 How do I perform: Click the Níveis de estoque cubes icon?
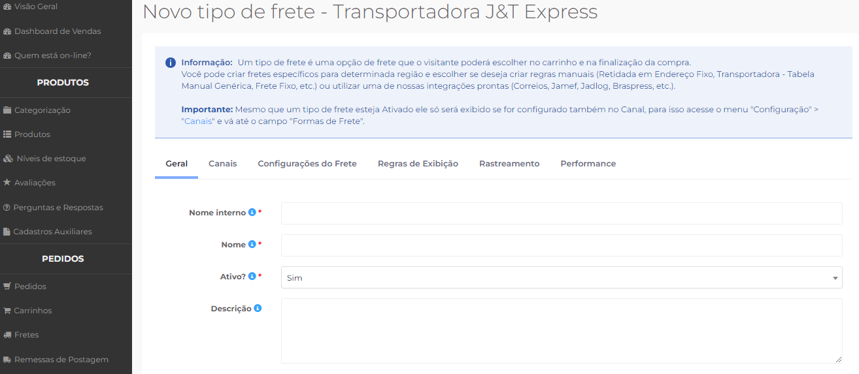[8, 159]
